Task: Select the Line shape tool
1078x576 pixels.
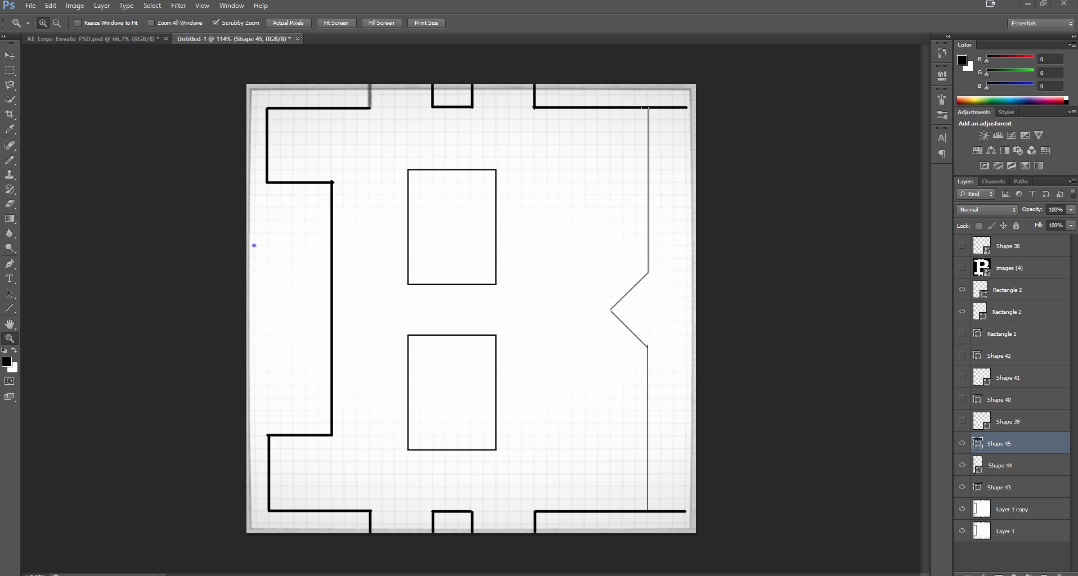Action: pyautogui.click(x=10, y=308)
